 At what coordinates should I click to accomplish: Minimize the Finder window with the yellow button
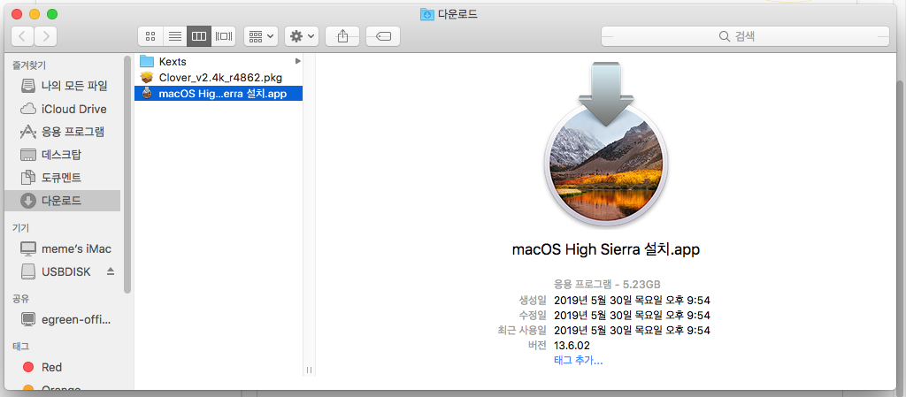[35, 14]
